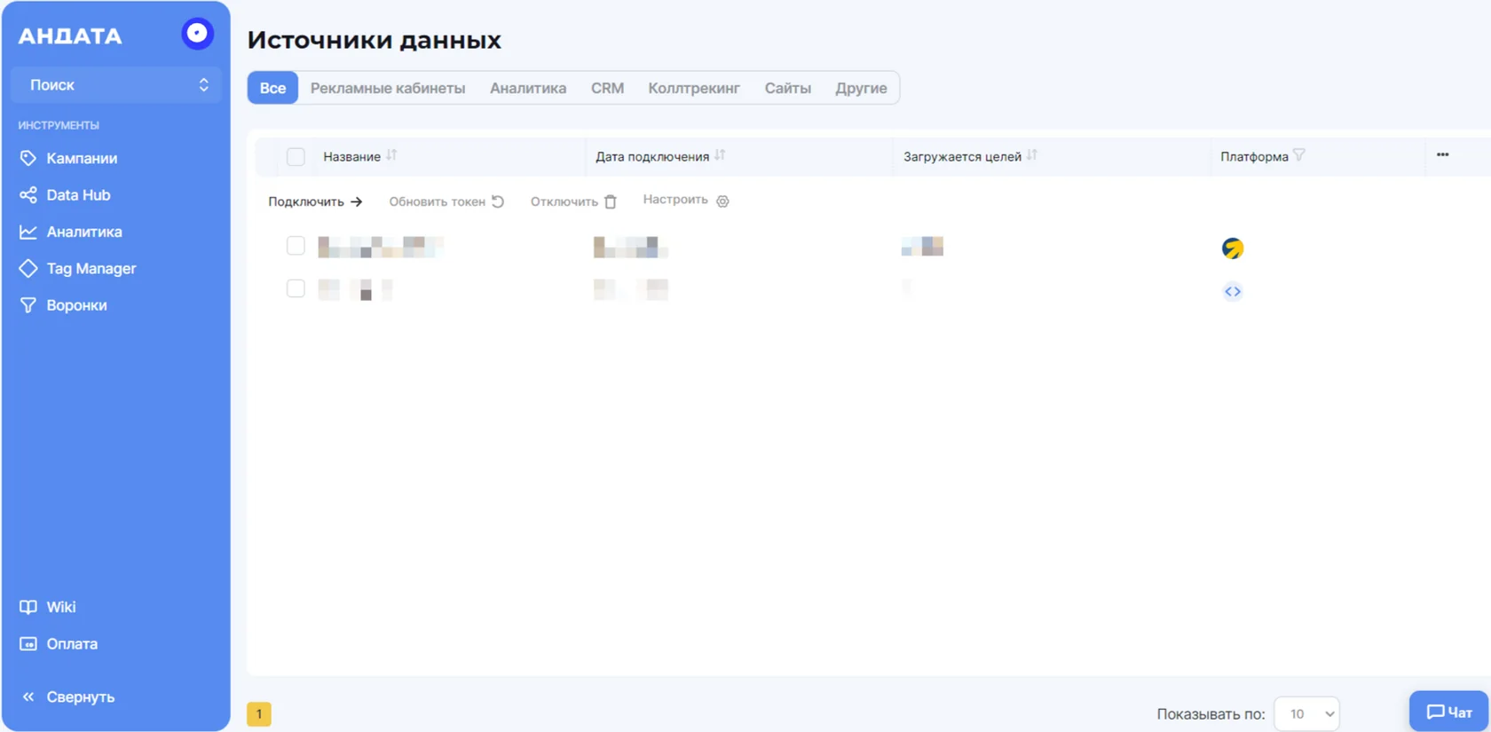Click the round Andata logo icon
The width and height of the screenshot is (1491, 732).
pyautogui.click(x=197, y=34)
